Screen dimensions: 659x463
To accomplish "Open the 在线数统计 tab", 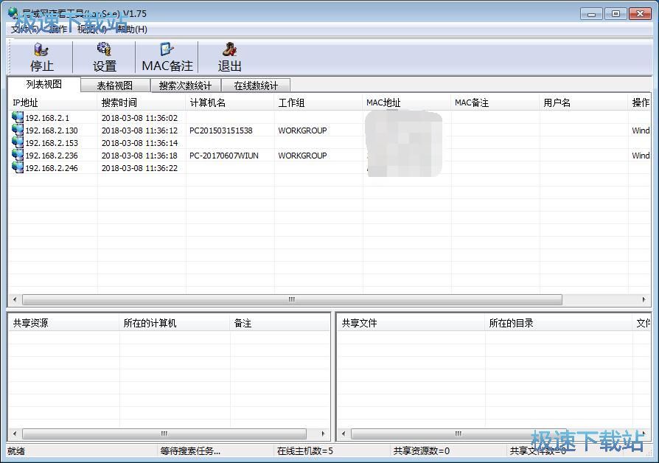I will (x=256, y=86).
